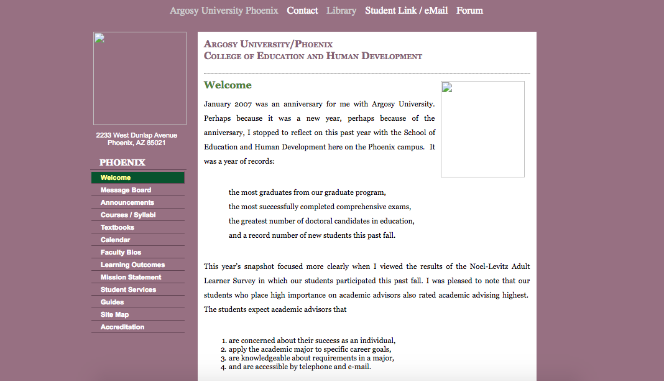Open the Contact page link
The image size is (664, 381).
302,11
